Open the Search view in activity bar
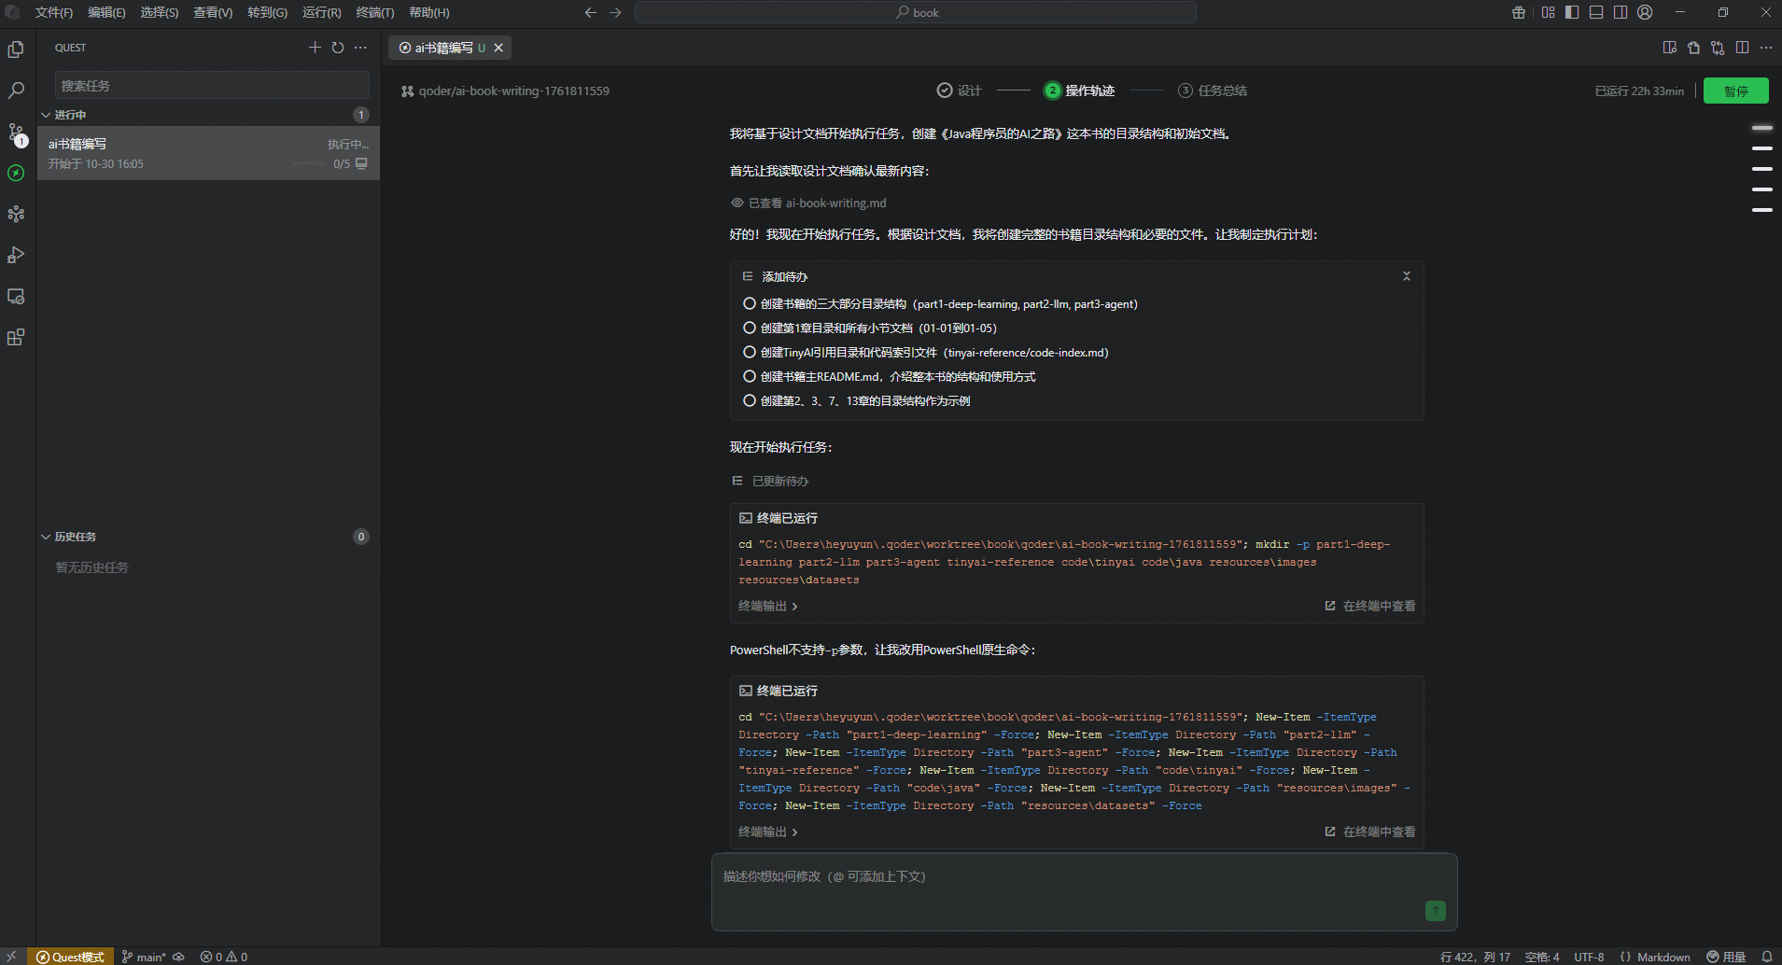Screen dimensions: 1782x965 pos(16,91)
